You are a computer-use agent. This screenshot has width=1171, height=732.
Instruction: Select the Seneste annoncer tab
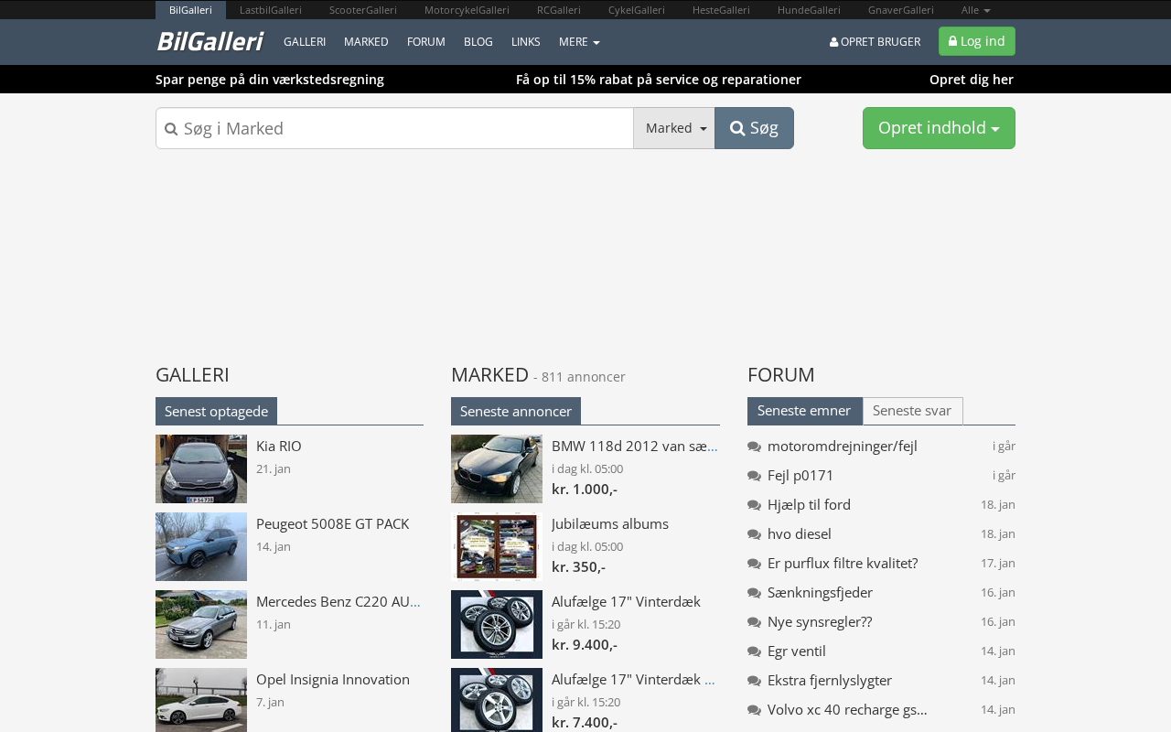(x=516, y=411)
